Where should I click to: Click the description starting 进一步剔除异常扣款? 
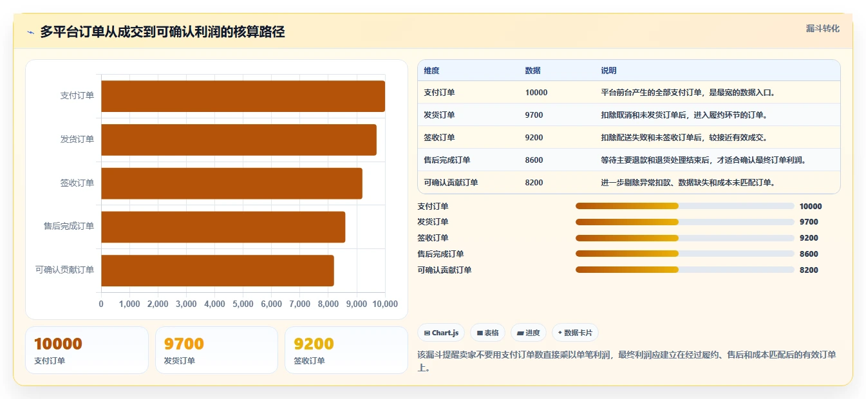click(x=688, y=182)
